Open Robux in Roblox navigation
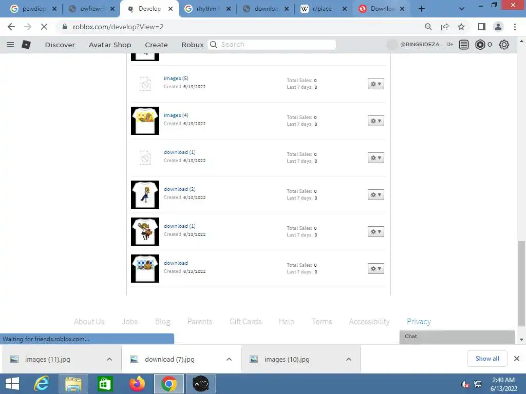The height and width of the screenshot is (394, 526). click(193, 45)
